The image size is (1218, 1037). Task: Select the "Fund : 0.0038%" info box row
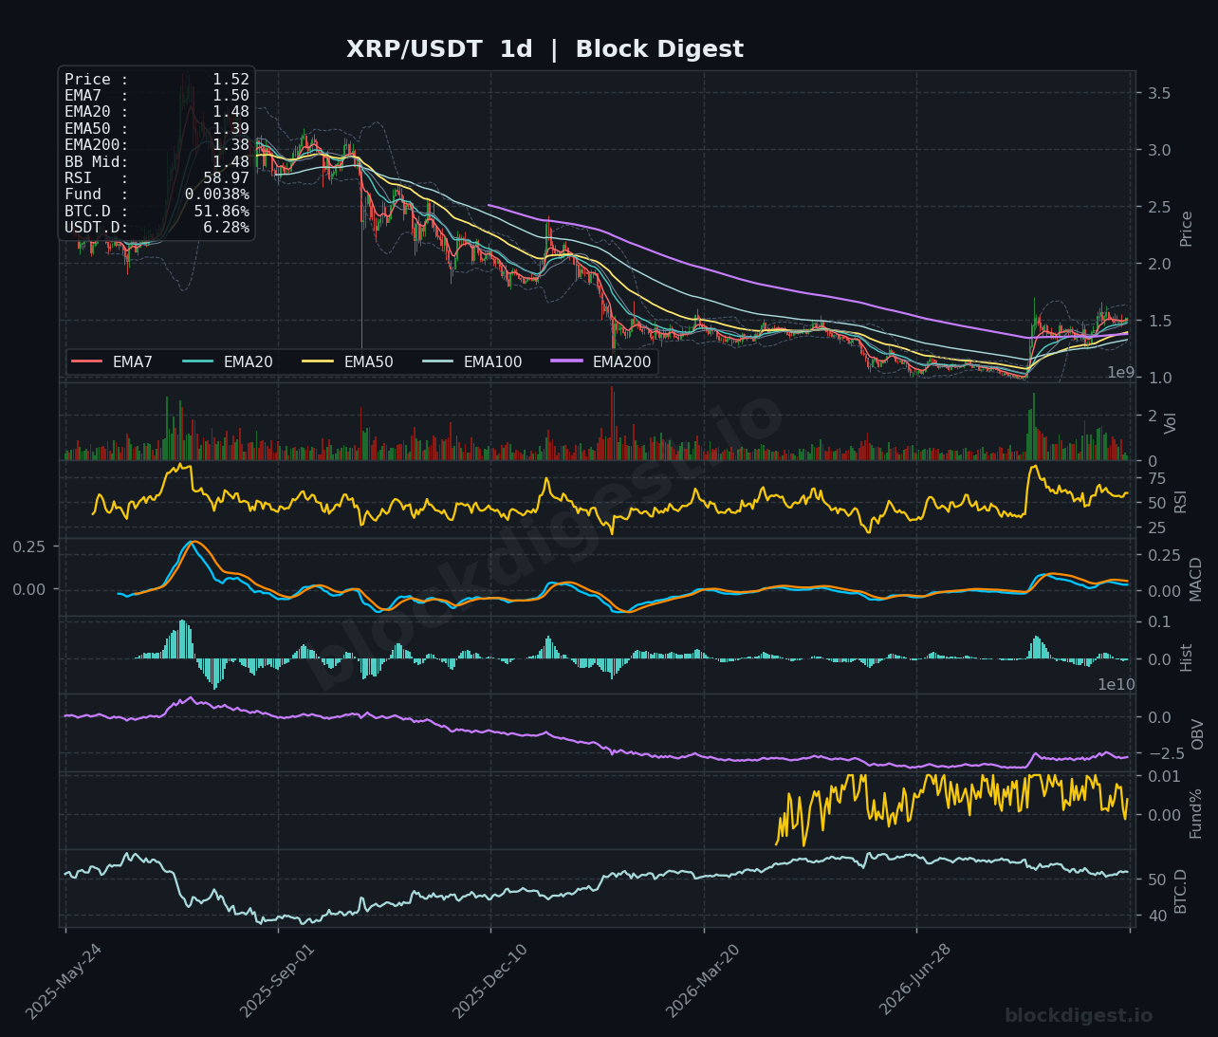pos(157,194)
